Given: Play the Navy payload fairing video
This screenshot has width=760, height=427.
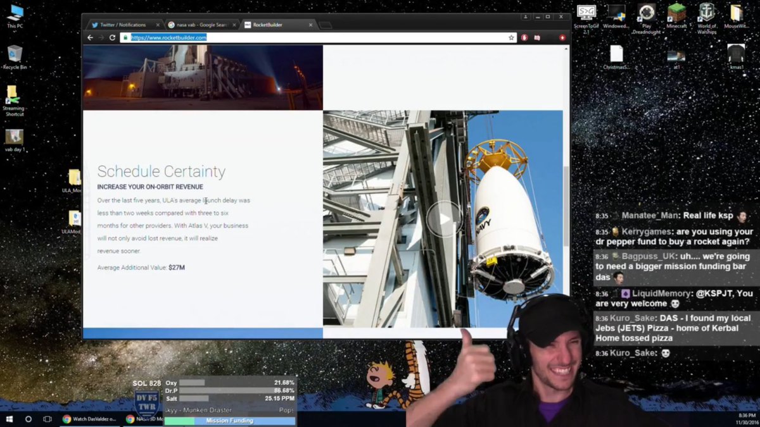Looking at the screenshot, I should coord(443,220).
